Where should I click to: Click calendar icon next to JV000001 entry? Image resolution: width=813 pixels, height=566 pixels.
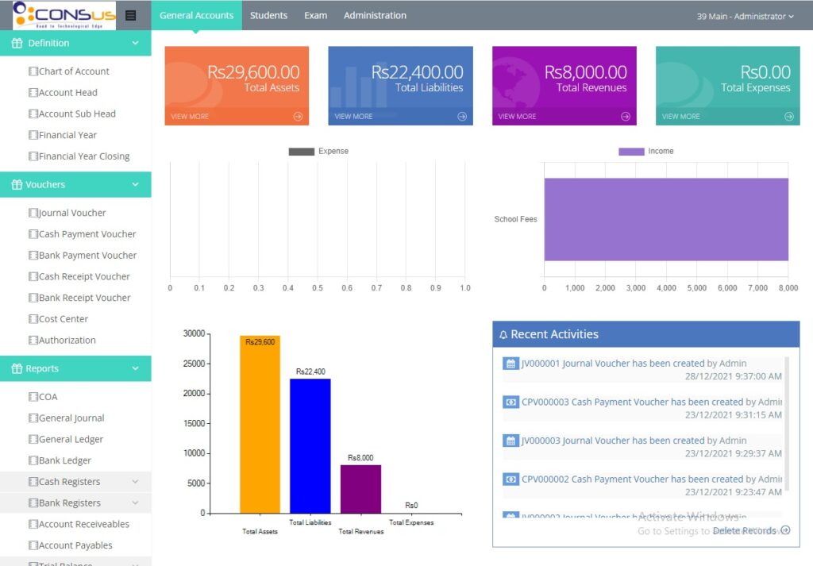point(511,364)
